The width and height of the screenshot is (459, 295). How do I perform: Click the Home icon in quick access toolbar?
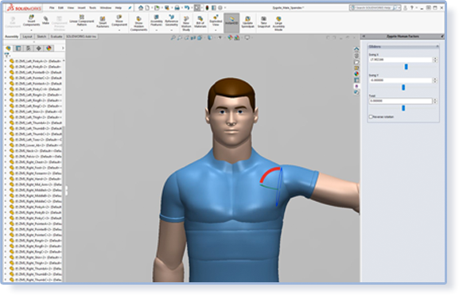tap(141, 8)
